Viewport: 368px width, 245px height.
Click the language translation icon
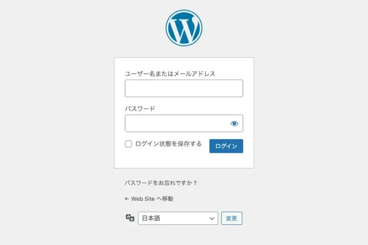[x=130, y=218]
